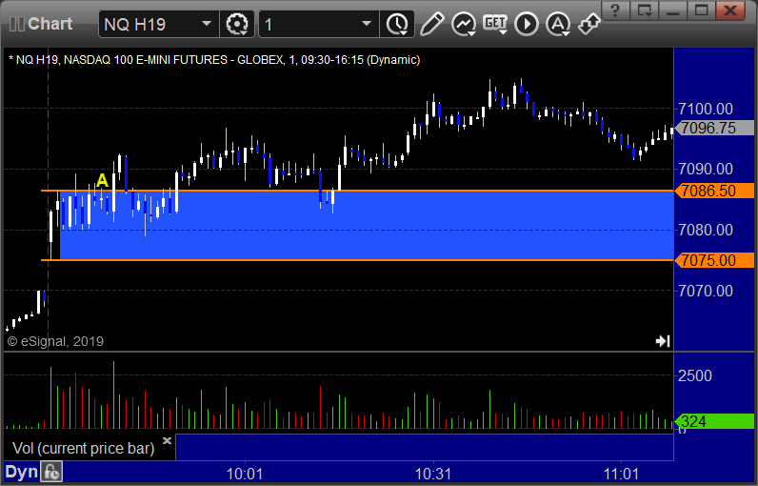Viewport: 758px width, 486px height.
Task: Click the 7100.00 price axis label
Action: point(706,109)
